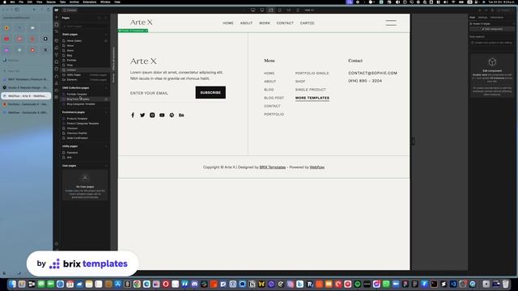The image size is (518, 291).
Task: Select the first desktop breakpoint icon
Action: pos(253,10)
